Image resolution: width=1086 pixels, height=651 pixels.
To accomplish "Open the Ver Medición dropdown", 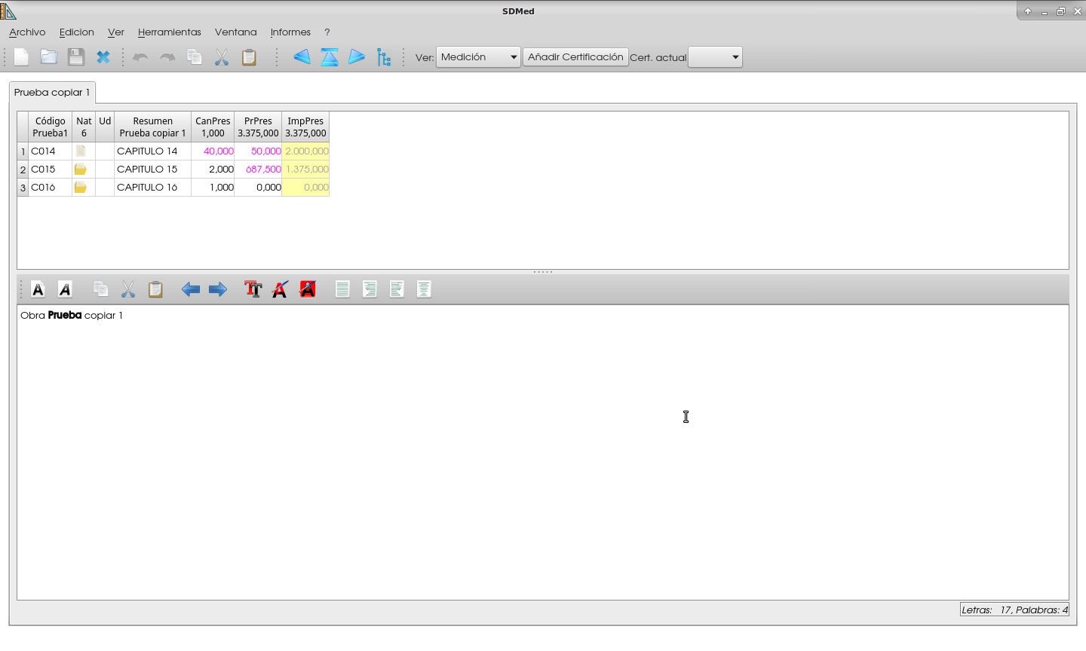I will 478,57.
